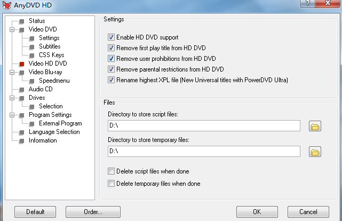Click the script files directory text field
The image size is (342, 221).
tap(204, 125)
